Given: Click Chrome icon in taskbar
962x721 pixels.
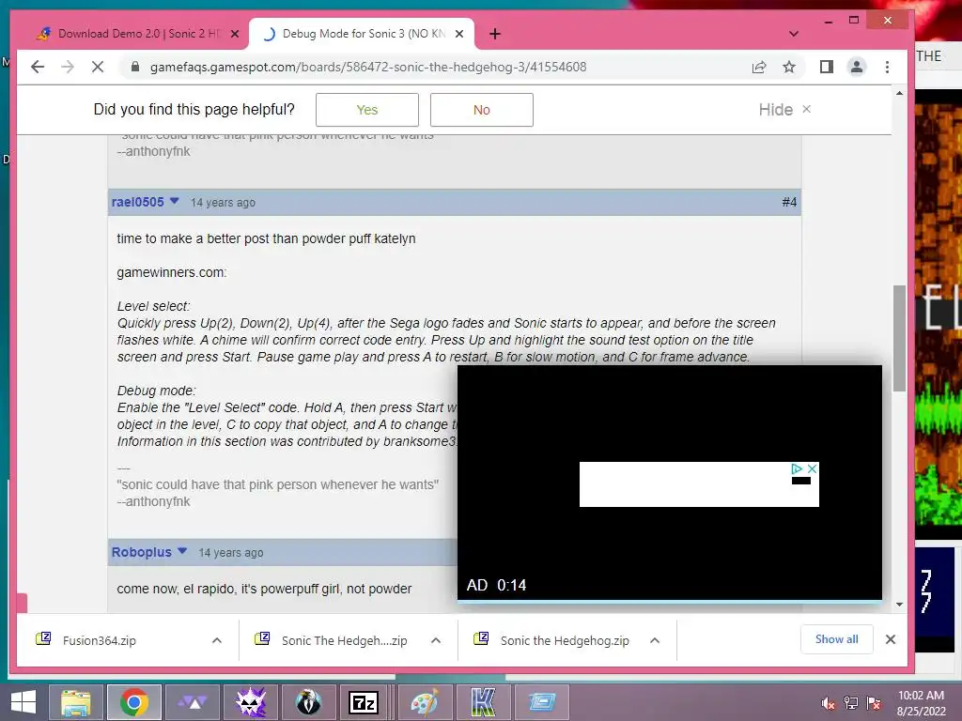Looking at the screenshot, I should [134, 702].
